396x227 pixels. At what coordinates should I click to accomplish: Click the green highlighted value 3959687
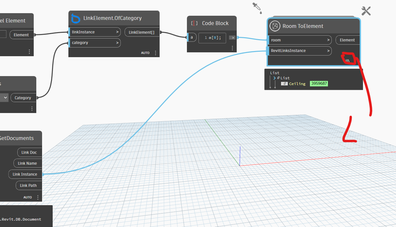click(x=319, y=83)
